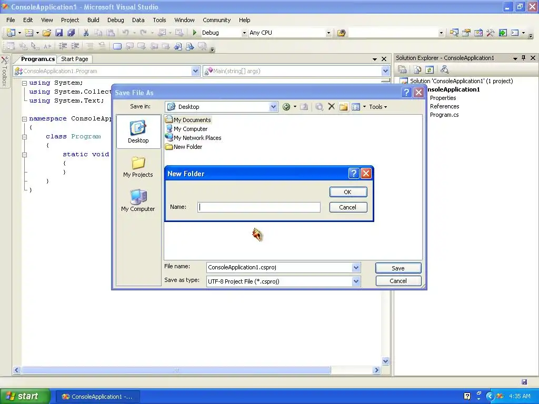Click Cancel in Save File As dialog
This screenshot has height=404, width=539.
click(398, 281)
